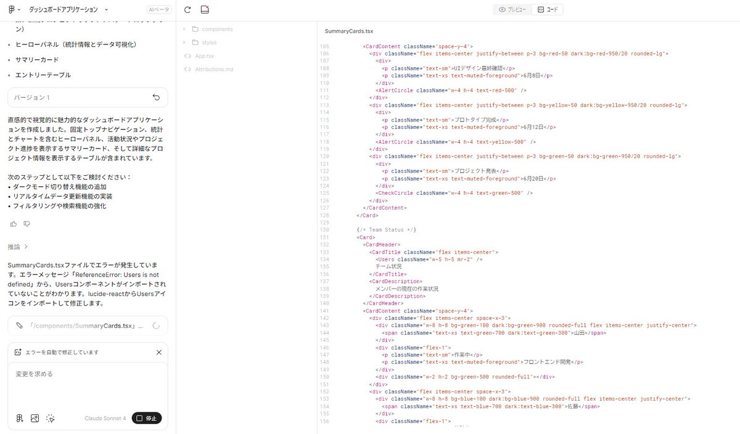Click the code icon beside App.tsx
Viewport: 740px width, 434px height.
(187, 56)
